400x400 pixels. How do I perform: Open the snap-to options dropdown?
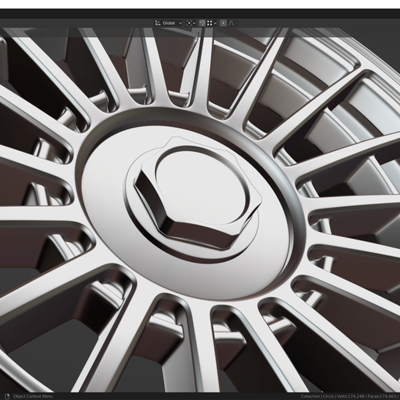(x=212, y=23)
